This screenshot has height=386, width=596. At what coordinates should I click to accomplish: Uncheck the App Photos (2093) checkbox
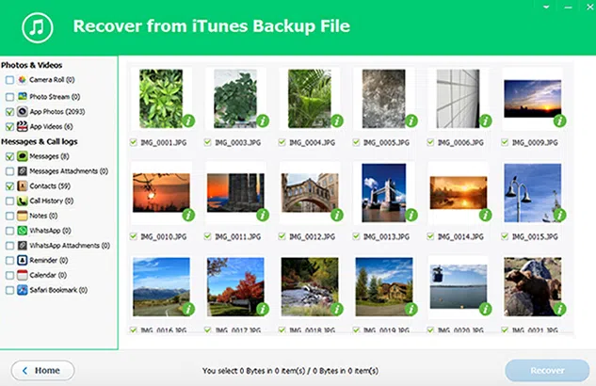pyautogui.click(x=8, y=111)
